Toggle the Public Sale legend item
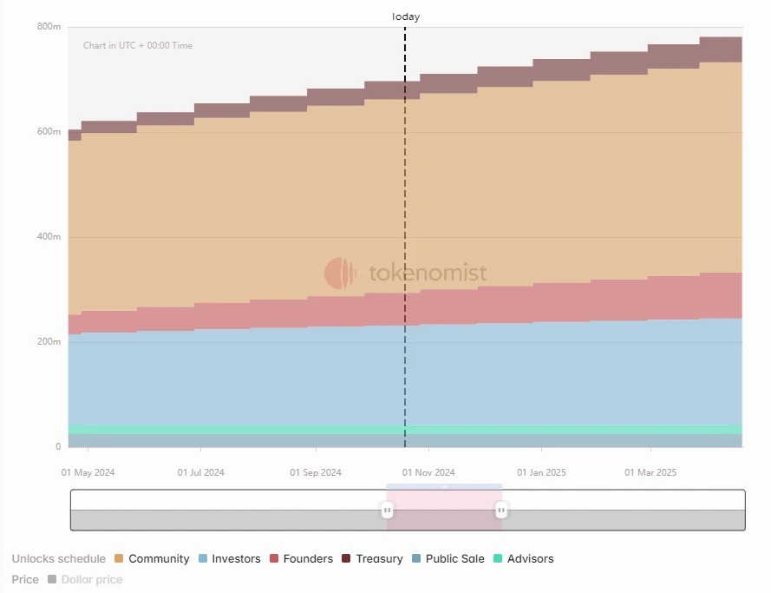The image size is (771, 593). (448, 558)
